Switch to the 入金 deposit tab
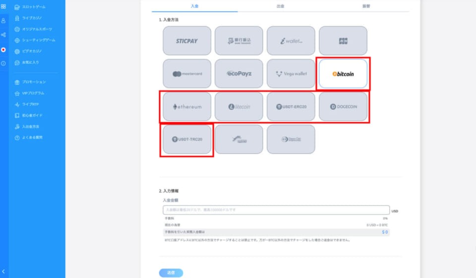This screenshot has height=278, width=476. pos(194,6)
